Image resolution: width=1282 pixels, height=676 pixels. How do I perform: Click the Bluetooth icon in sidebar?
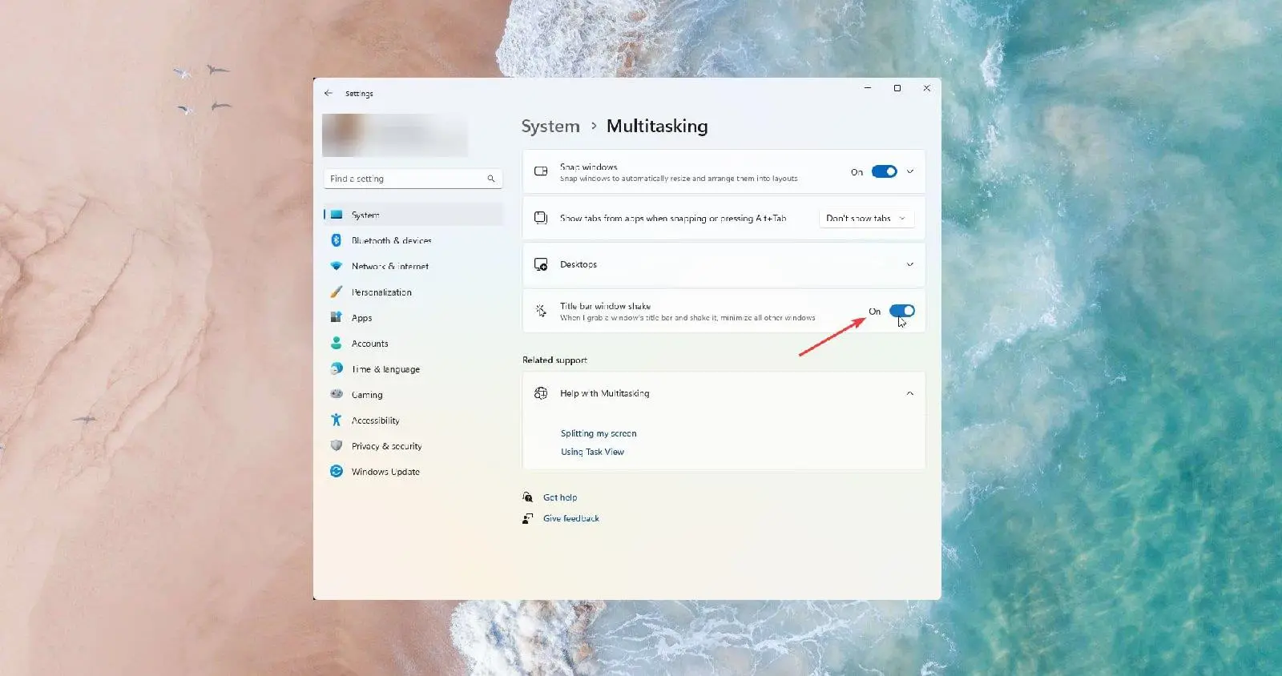[x=337, y=240]
